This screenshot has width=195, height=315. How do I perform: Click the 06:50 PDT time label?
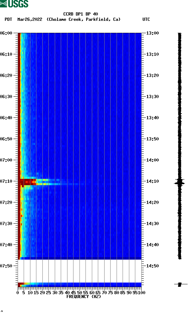click(x=6, y=139)
